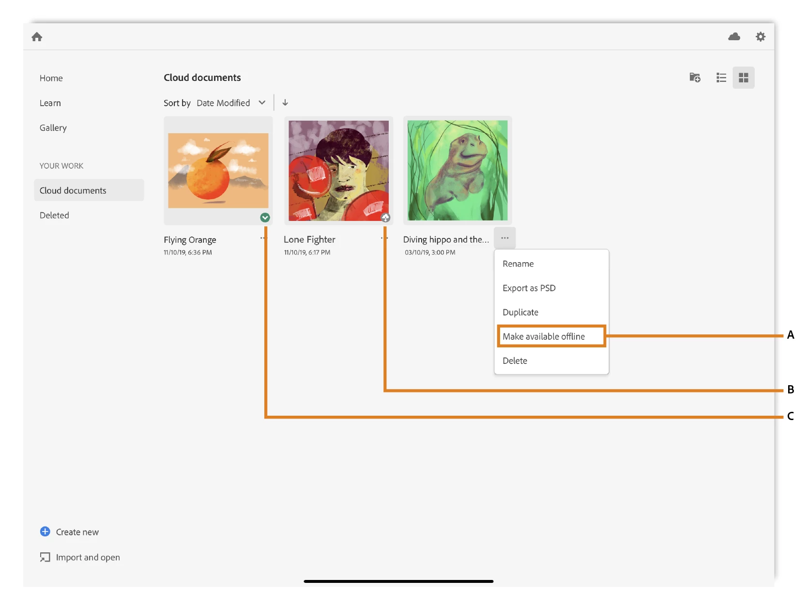Open more options for Lone Fighter
Viewport: 807px width, 610px height.
click(x=384, y=238)
